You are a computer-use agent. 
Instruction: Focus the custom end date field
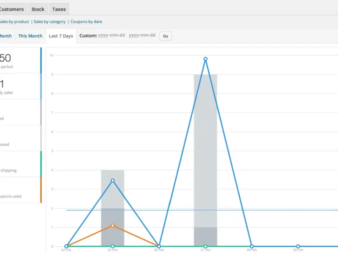(142, 35)
